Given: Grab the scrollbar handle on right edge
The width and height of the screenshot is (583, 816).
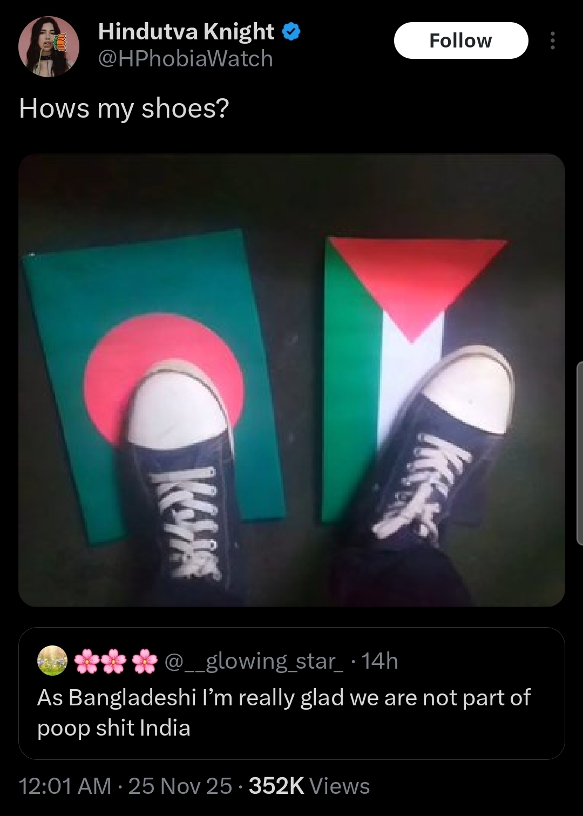Looking at the screenshot, I should click(580, 453).
